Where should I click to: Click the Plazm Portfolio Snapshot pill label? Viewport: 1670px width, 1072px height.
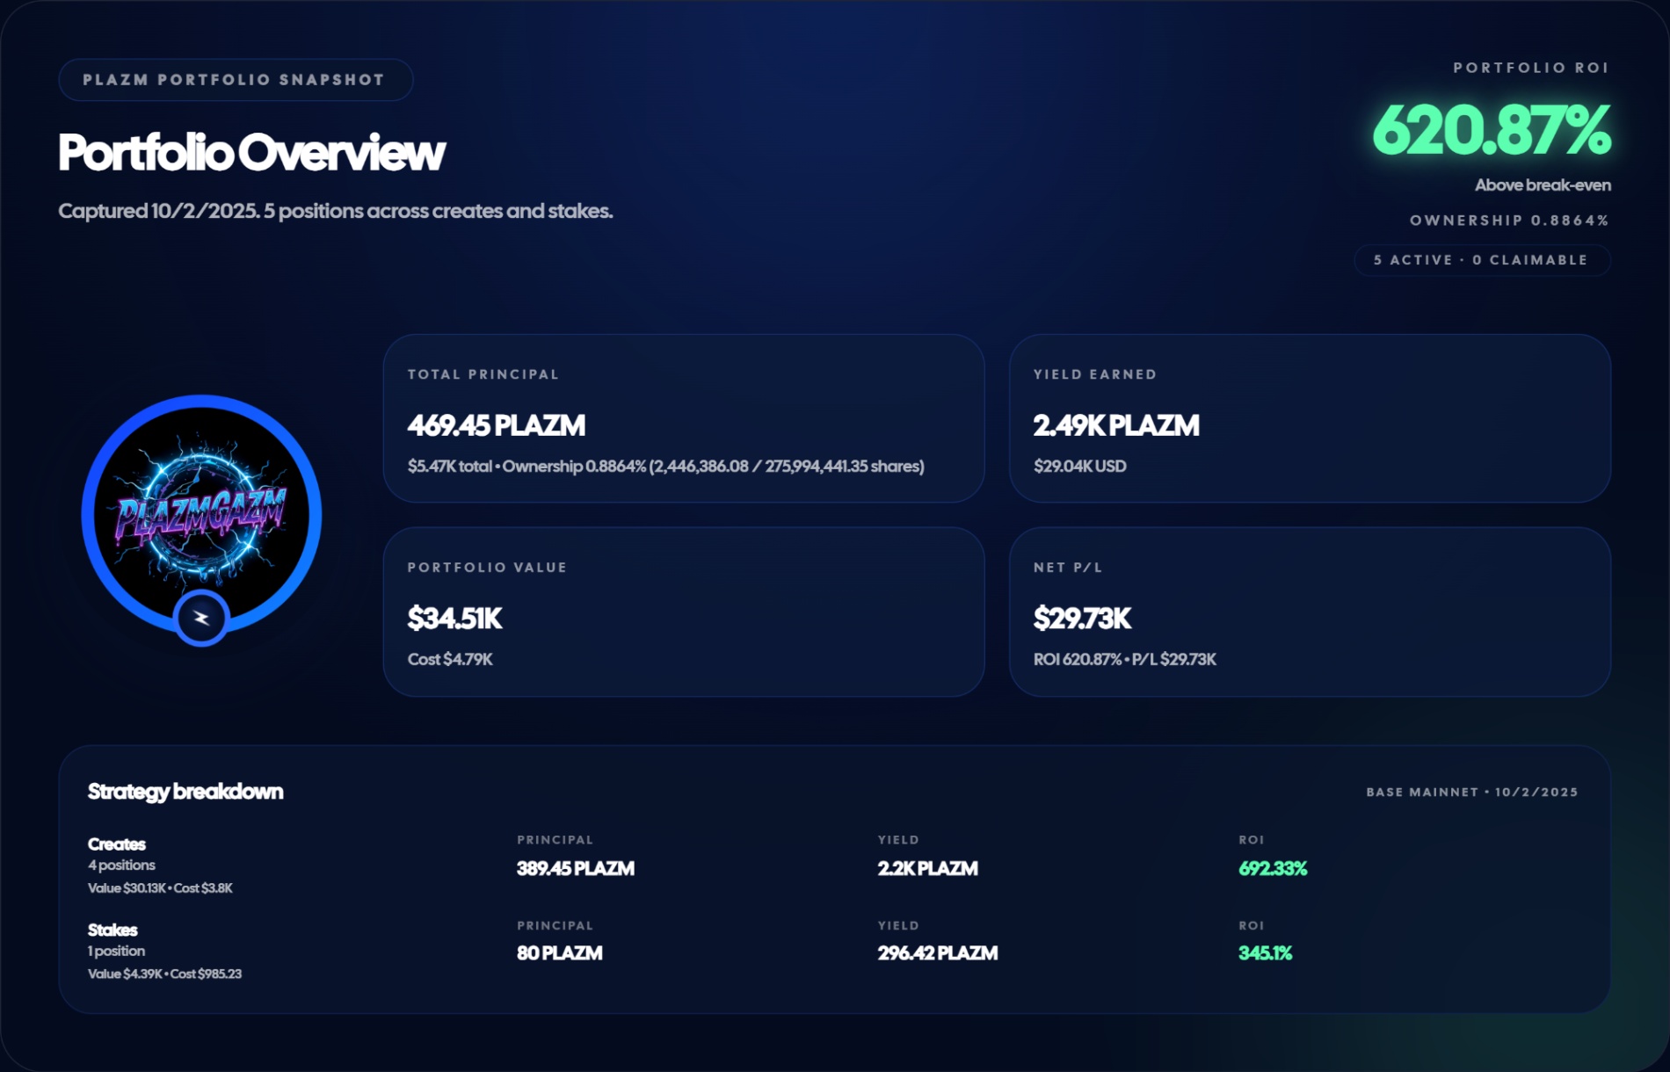point(235,80)
